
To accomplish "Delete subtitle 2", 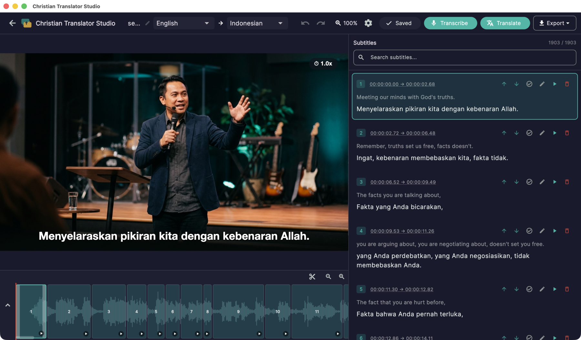I will click(x=567, y=133).
